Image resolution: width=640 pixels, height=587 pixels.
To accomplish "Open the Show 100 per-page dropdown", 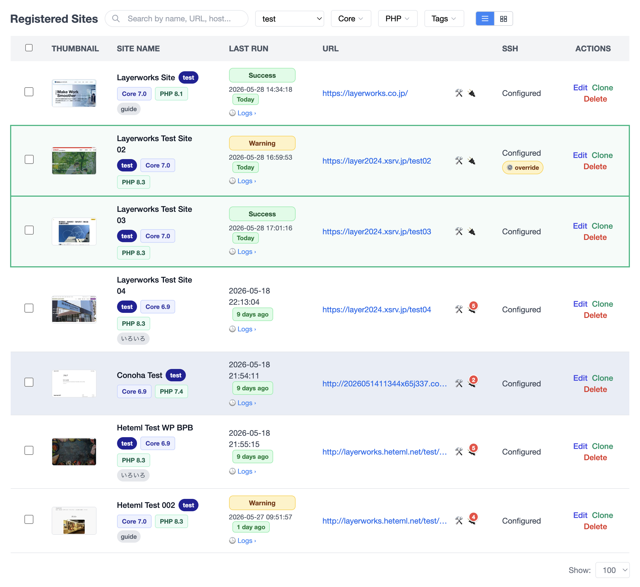I will pyautogui.click(x=612, y=570).
